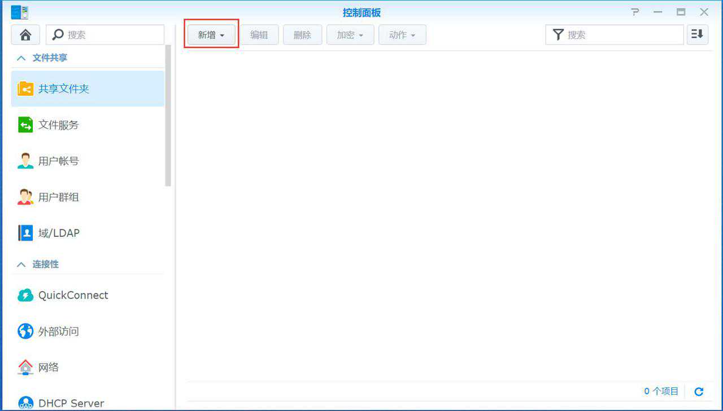Open 用户群组 (User Groups) section
The image size is (723, 411).
pos(58,197)
